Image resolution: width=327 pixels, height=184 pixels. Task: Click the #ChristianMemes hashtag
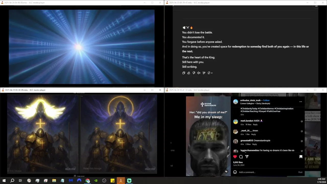click(x=266, y=109)
